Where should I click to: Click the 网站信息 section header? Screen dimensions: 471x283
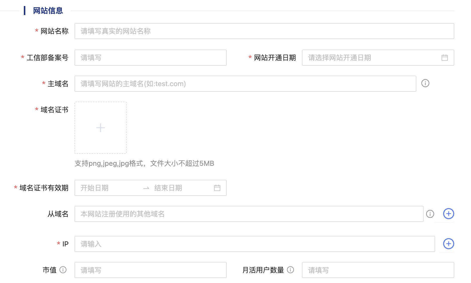point(47,11)
